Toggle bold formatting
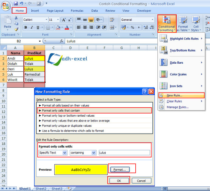The height and width of the screenshot is (191, 210). pyautogui.click(x=26, y=27)
